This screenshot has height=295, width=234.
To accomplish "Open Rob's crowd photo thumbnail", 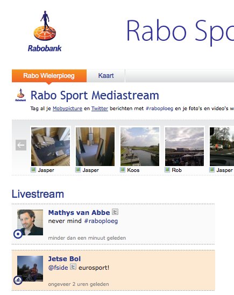I will point(185,147).
